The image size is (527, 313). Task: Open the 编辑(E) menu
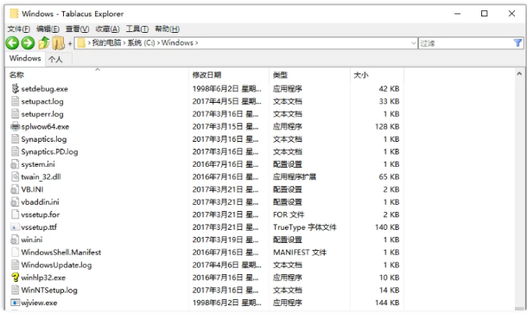(x=48, y=29)
